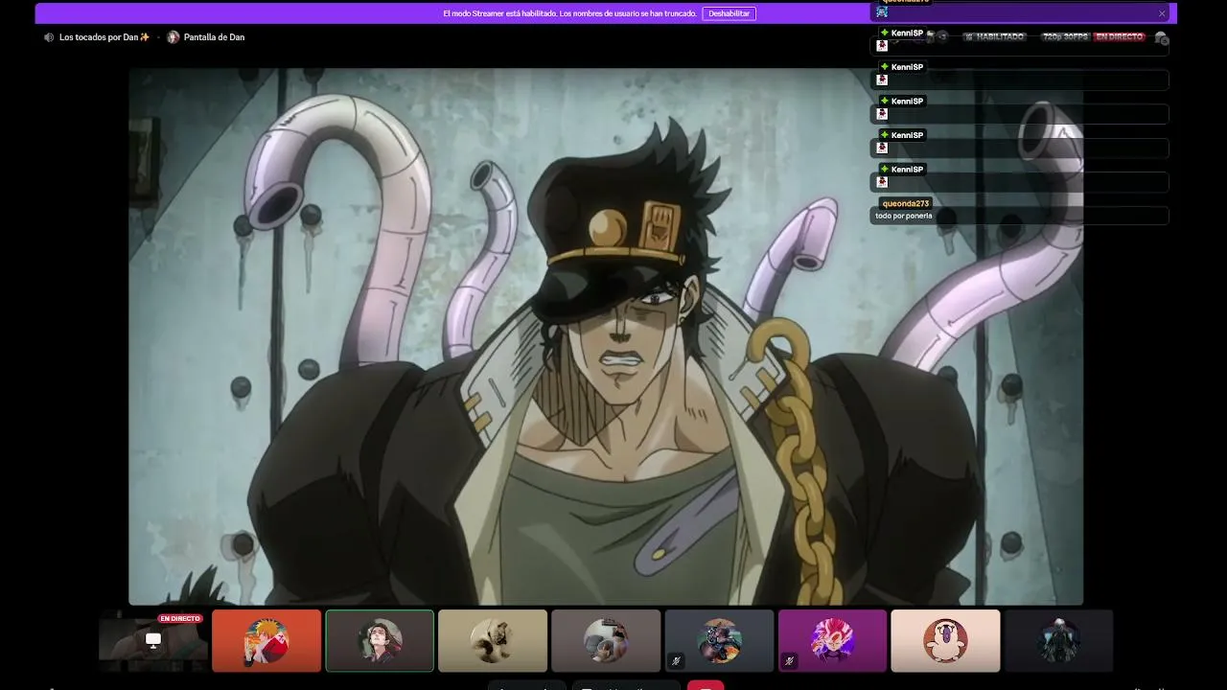Dismiss the purple notification with the X icon
The height and width of the screenshot is (690, 1227).
(x=1162, y=13)
